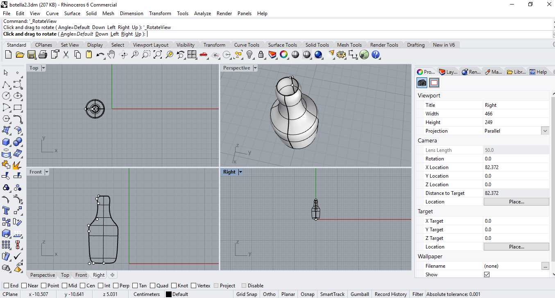Viewport: 555px width, 298px height.
Task: Click the Wallpaper Filename browse button
Action: pos(545,266)
